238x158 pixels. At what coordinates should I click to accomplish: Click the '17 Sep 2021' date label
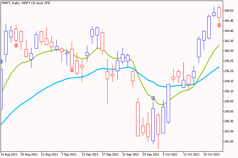tap(110, 155)
